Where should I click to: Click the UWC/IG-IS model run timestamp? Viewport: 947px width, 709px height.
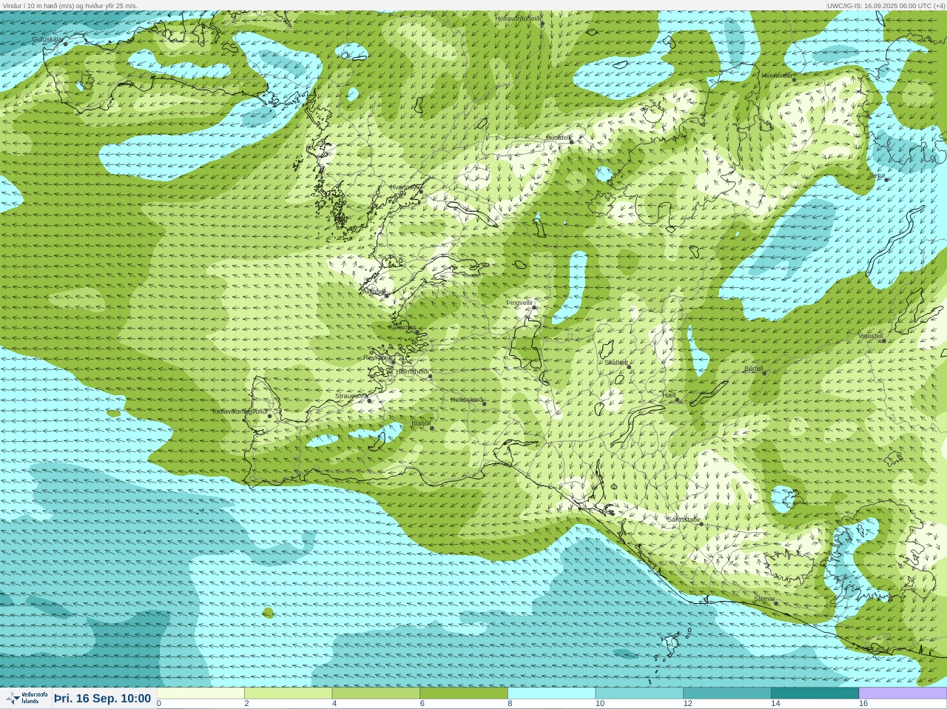[886, 5]
